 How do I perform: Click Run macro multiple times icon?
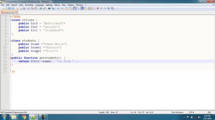[x=109, y=8]
